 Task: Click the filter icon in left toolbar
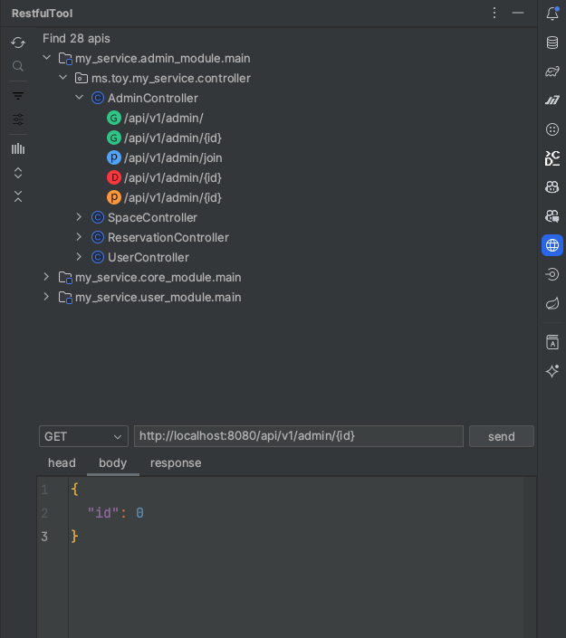click(x=18, y=96)
